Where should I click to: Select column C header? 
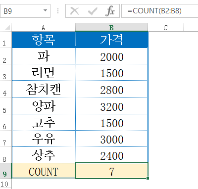166,27
